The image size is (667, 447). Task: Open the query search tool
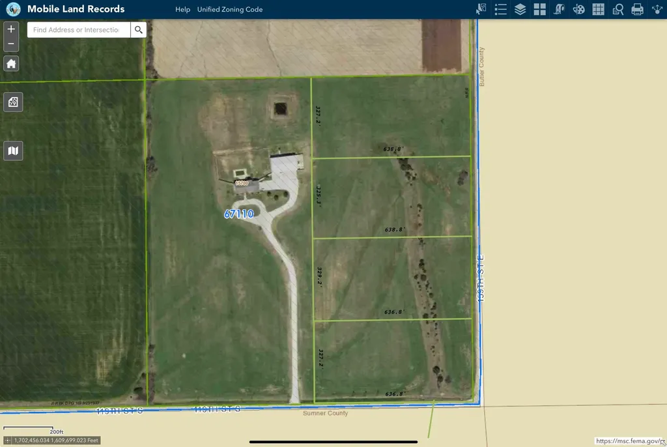coord(618,9)
